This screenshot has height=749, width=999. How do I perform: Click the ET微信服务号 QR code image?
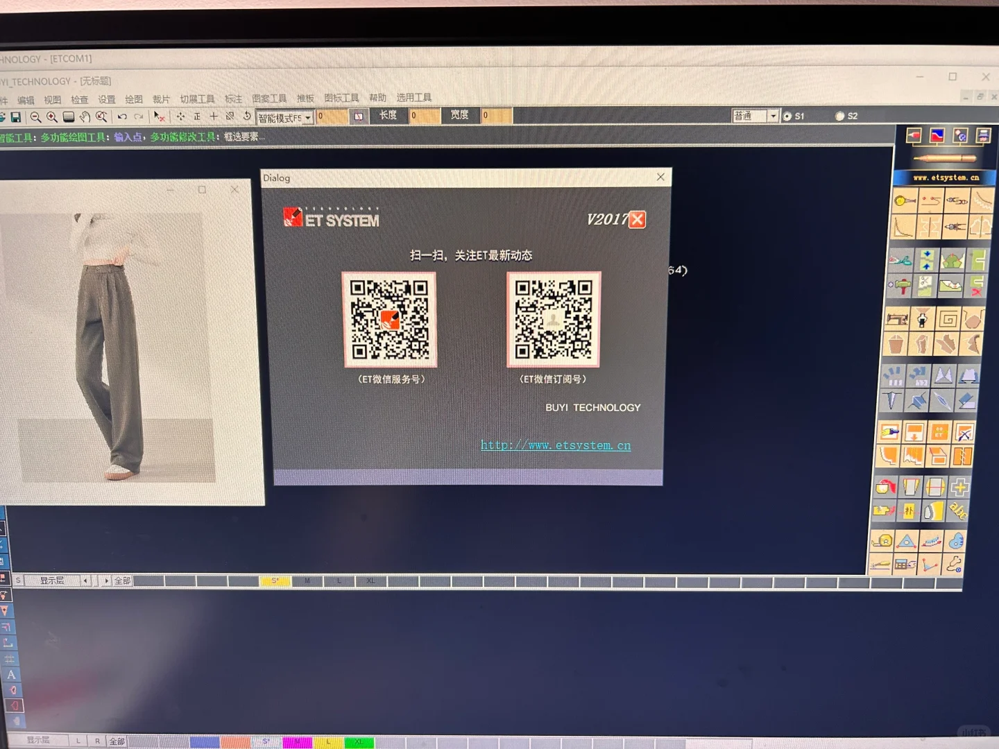pyautogui.click(x=390, y=319)
